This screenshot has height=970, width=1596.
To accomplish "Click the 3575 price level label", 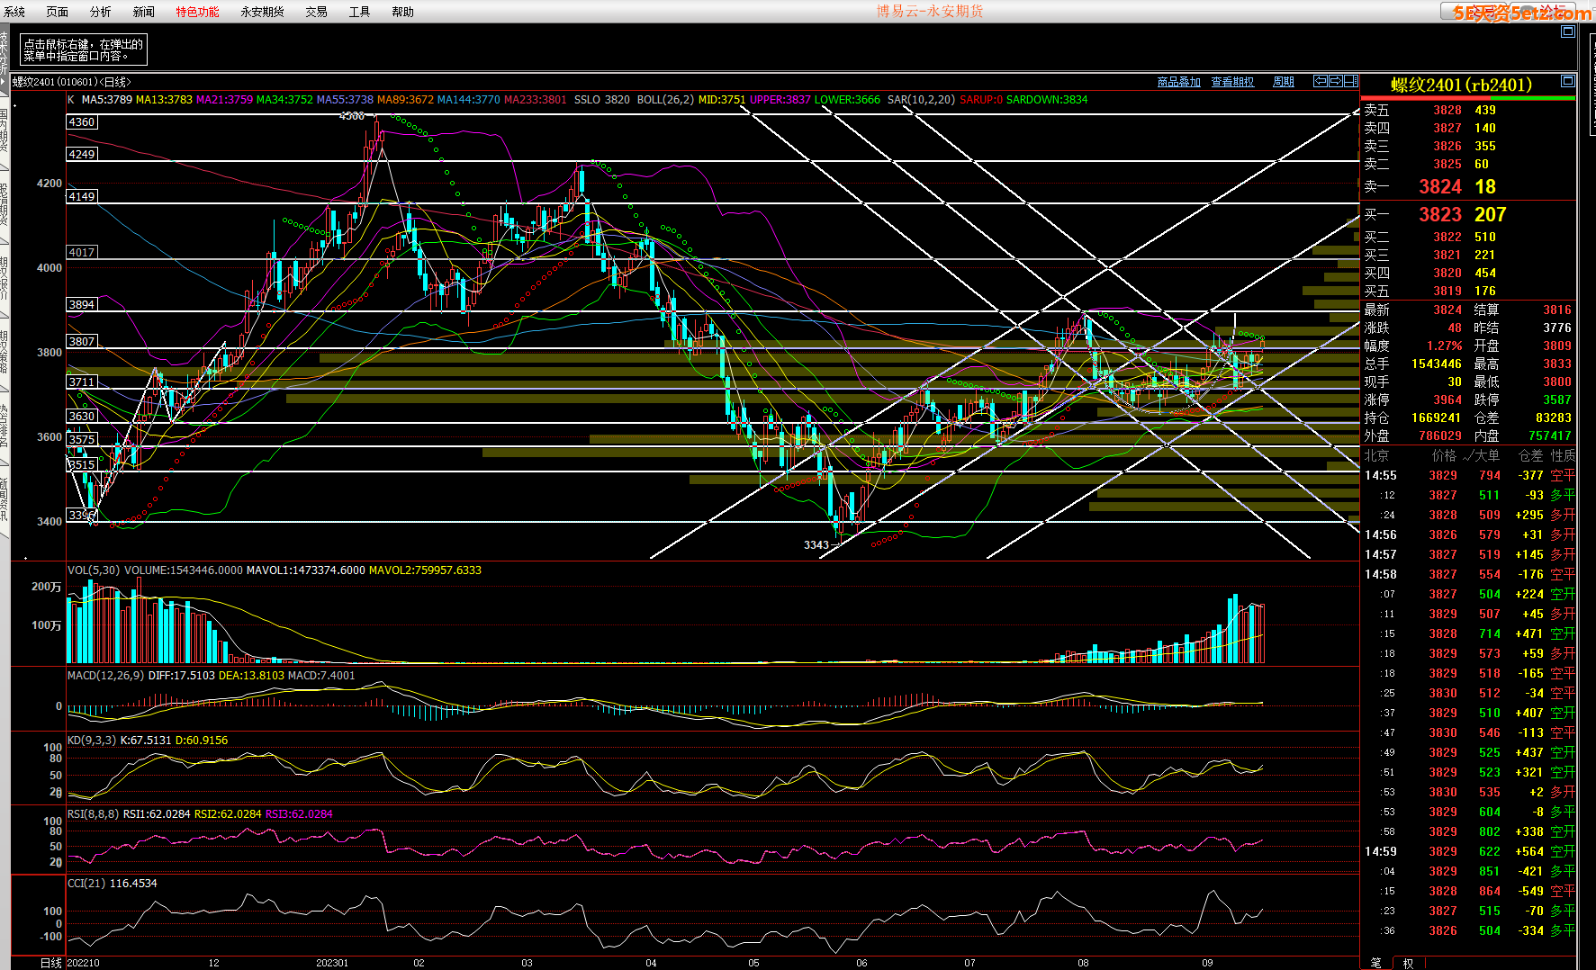I will [82, 439].
